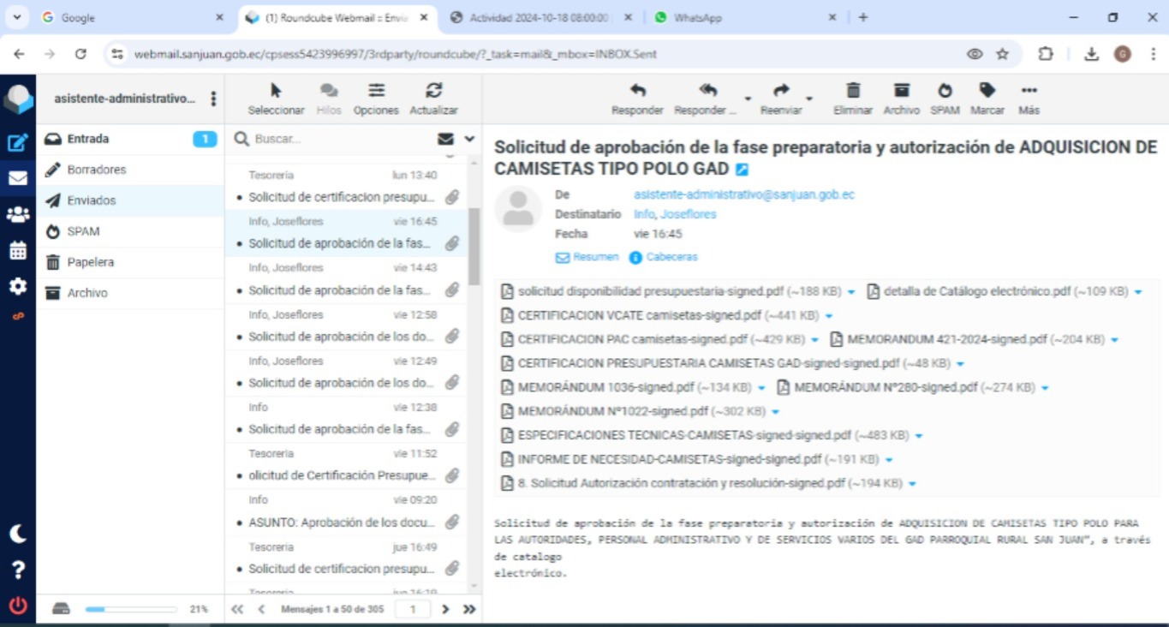Viewport: 1169px width, 627px height.
Task: Click the Cabeceras headers link
Action: (x=671, y=257)
